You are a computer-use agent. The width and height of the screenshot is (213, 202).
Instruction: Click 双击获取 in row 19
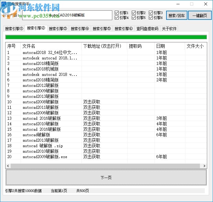point(92,151)
